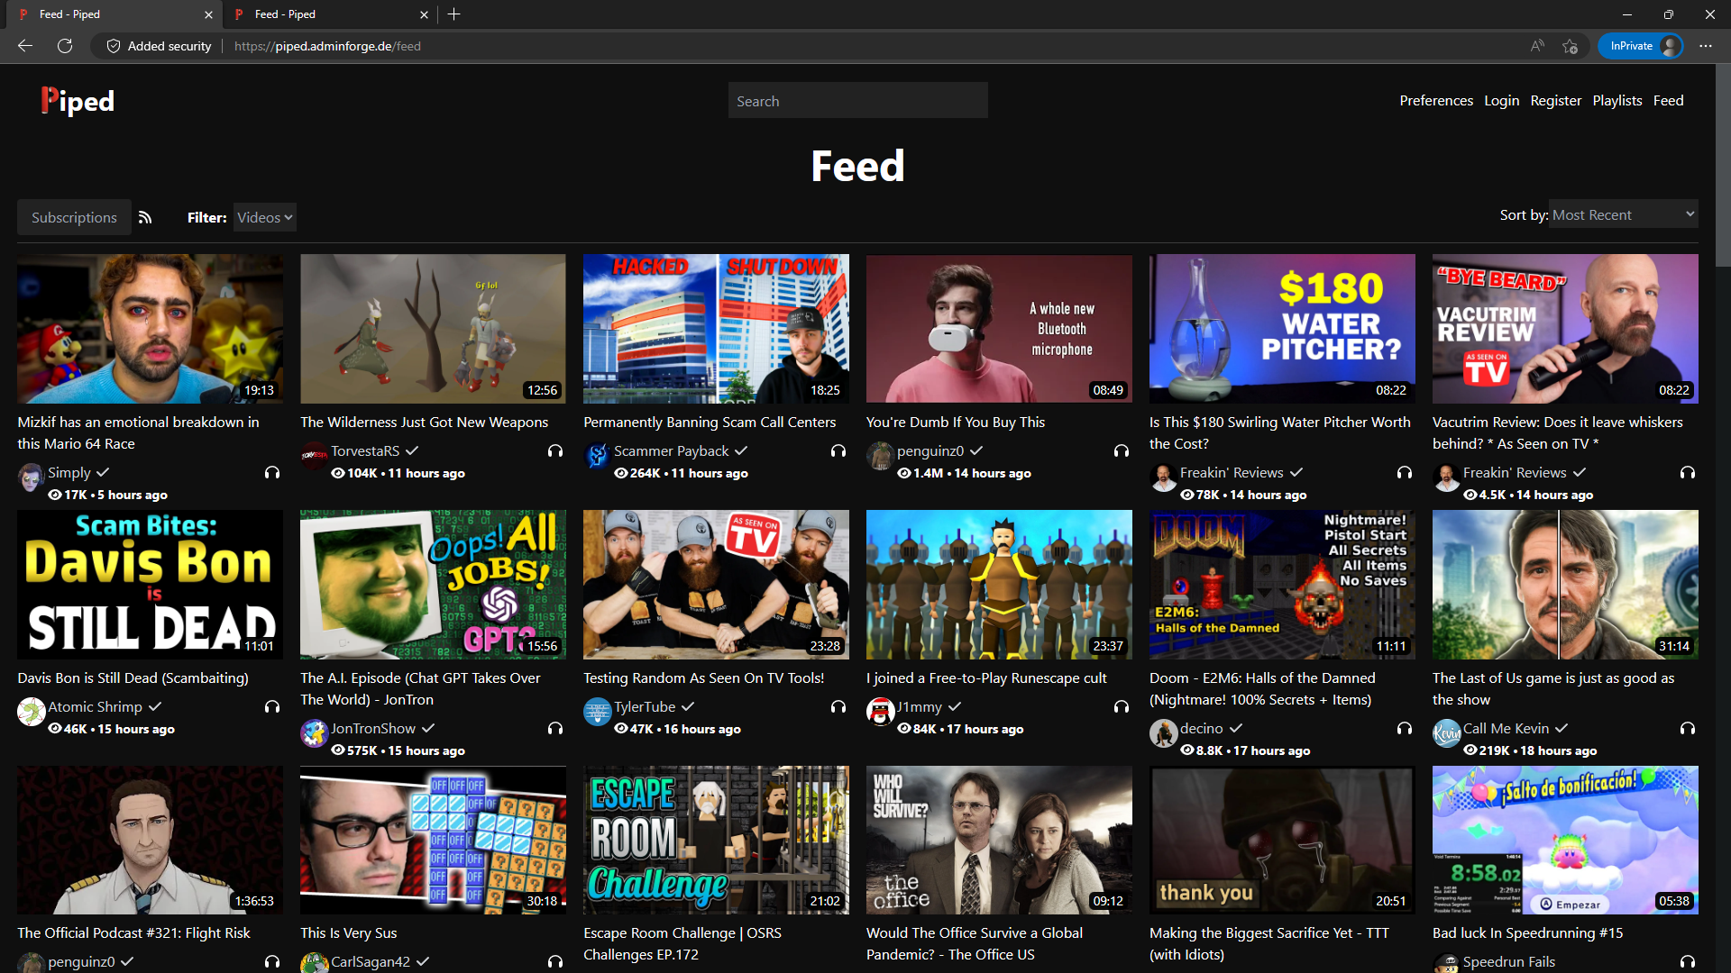The height and width of the screenshot is (973, 1731).
Task: Select headphones icon on JonTronShow's A.I. Episode
Action: tap(555, 730)
